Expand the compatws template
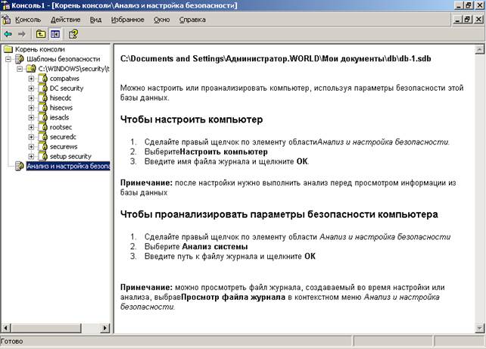This screenshot has height=349, width=486. tap(31, 79)
